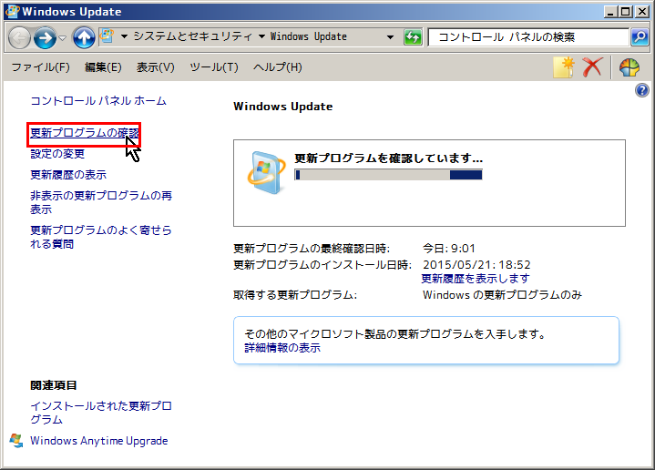Click the green Refresh button
The width and height of the screenshot is (655, 470).
point(413,37)
